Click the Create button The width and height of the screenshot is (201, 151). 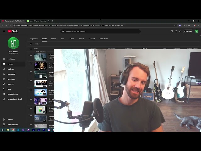pyautogui.click(x=188, y=31)
